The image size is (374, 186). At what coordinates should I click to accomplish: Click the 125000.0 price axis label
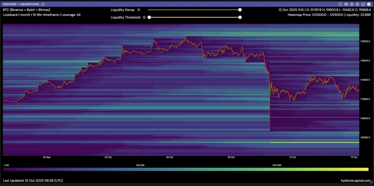point(365,41)
